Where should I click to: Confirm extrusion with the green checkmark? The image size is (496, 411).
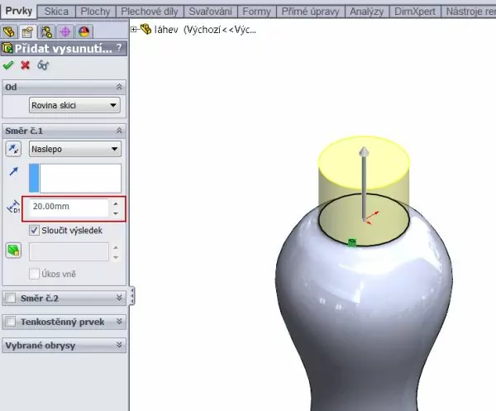coord(8,65)
